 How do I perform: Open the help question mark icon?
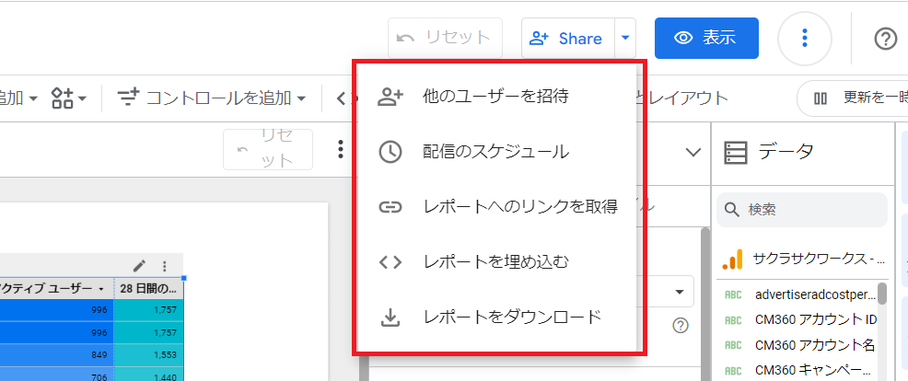(885, 39)
